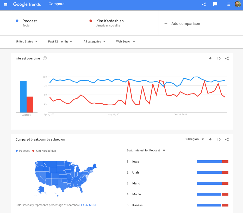
Task: Open the Subregion resolution dropdown
Action: (194, 139)
